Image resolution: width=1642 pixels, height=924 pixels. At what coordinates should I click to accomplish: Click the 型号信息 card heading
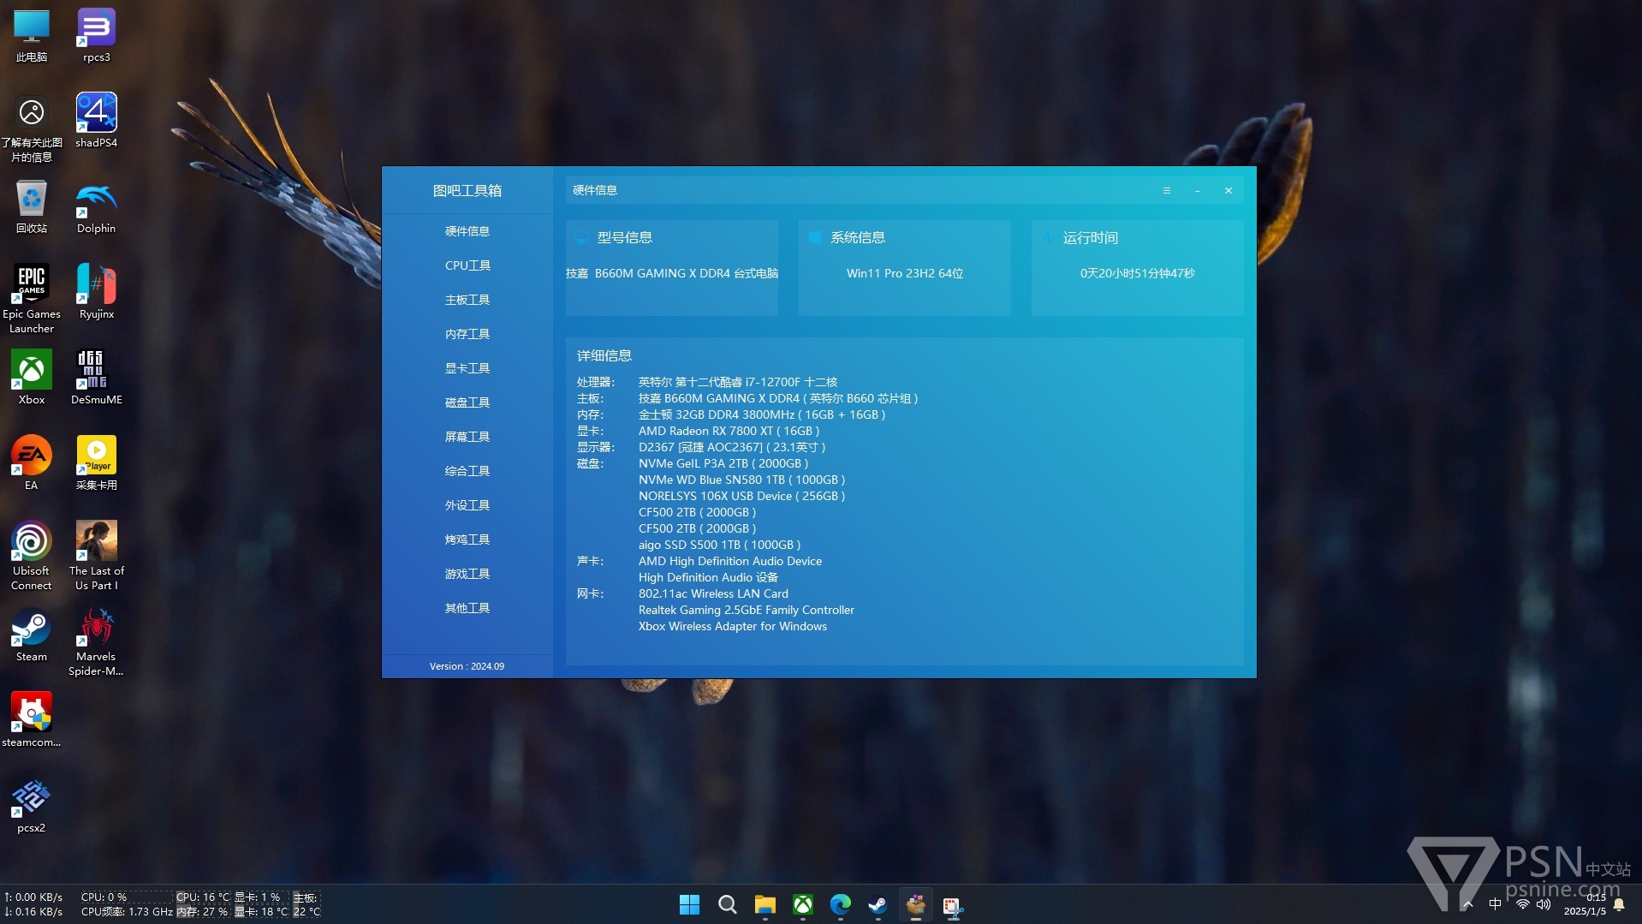625,237
